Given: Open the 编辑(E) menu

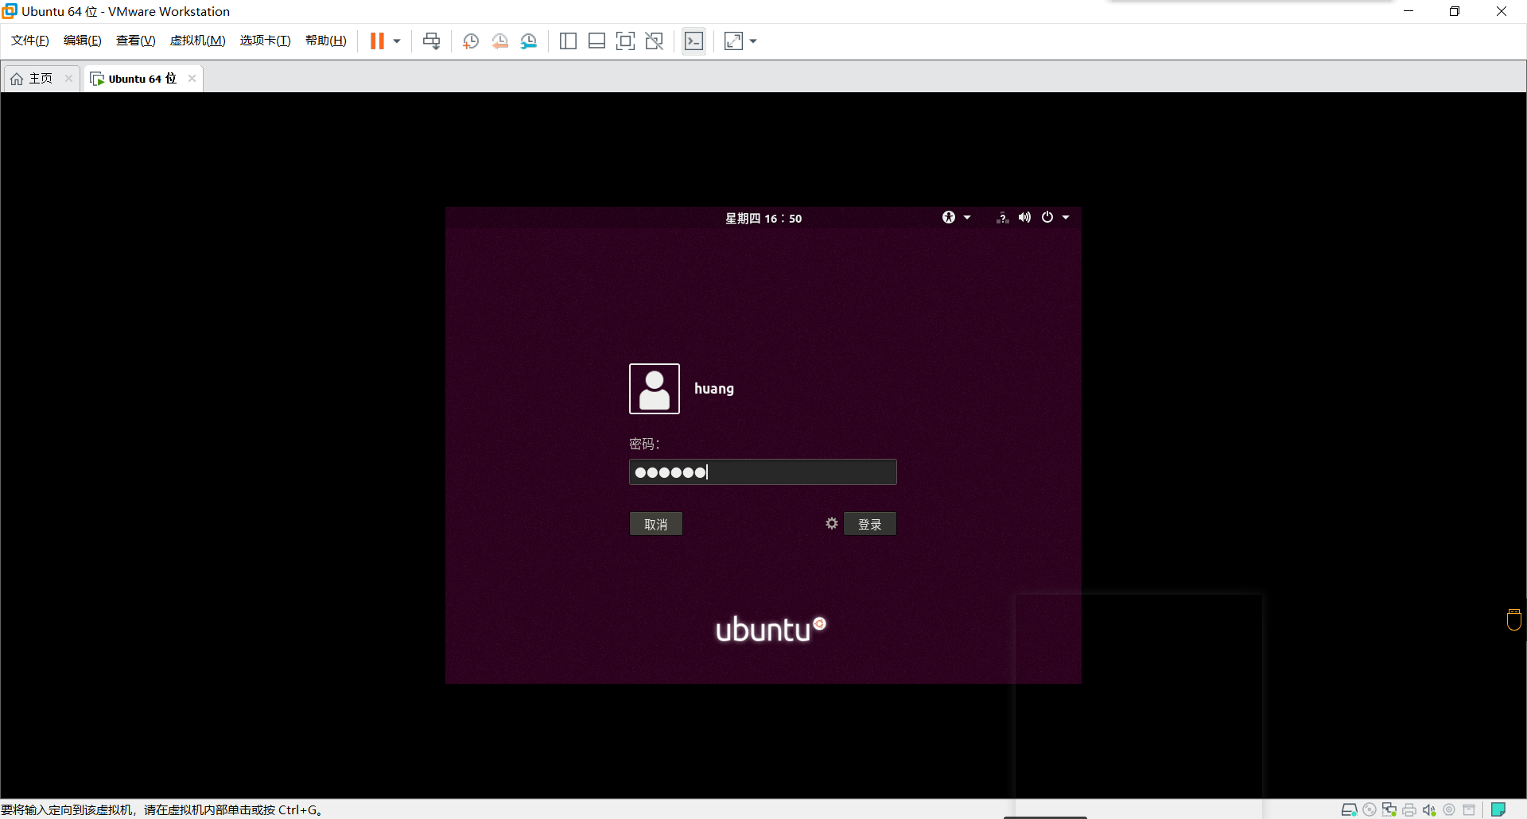Looking at the screenshot, I should (x=83, y=41).
